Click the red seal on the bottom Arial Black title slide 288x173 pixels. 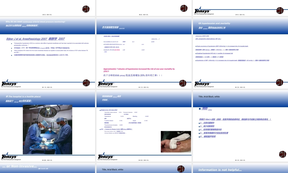point(181,169)
